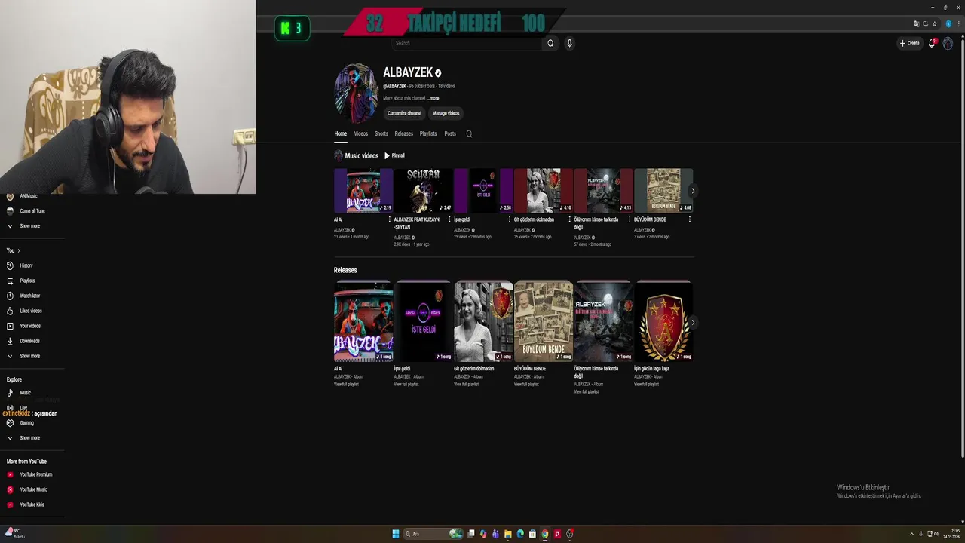Open Watch later in the sidebar

click(32, 296)
